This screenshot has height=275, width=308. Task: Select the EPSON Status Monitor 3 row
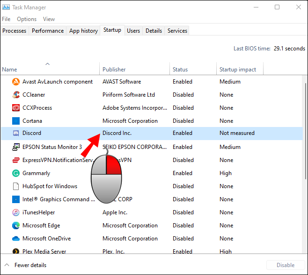[x=52, y=147]
